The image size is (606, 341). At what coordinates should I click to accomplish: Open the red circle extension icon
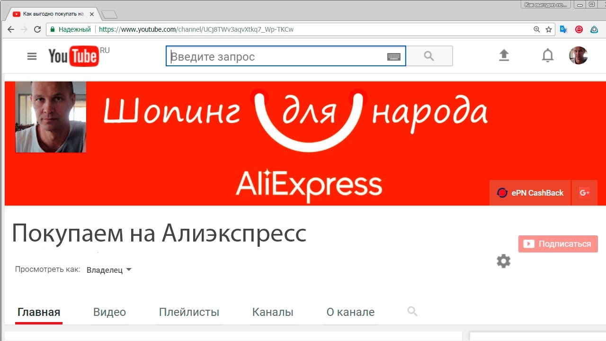click(579, 29)
